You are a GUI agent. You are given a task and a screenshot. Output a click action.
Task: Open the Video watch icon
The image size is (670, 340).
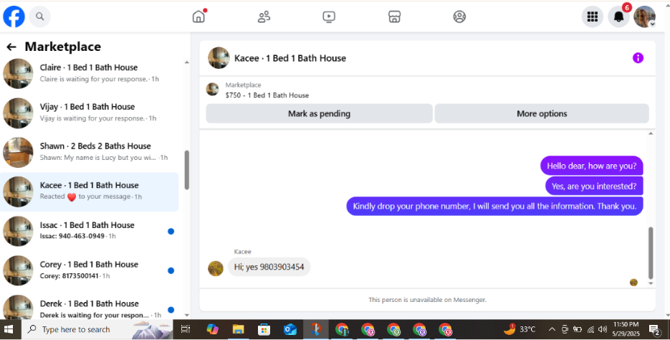point(329,16)
